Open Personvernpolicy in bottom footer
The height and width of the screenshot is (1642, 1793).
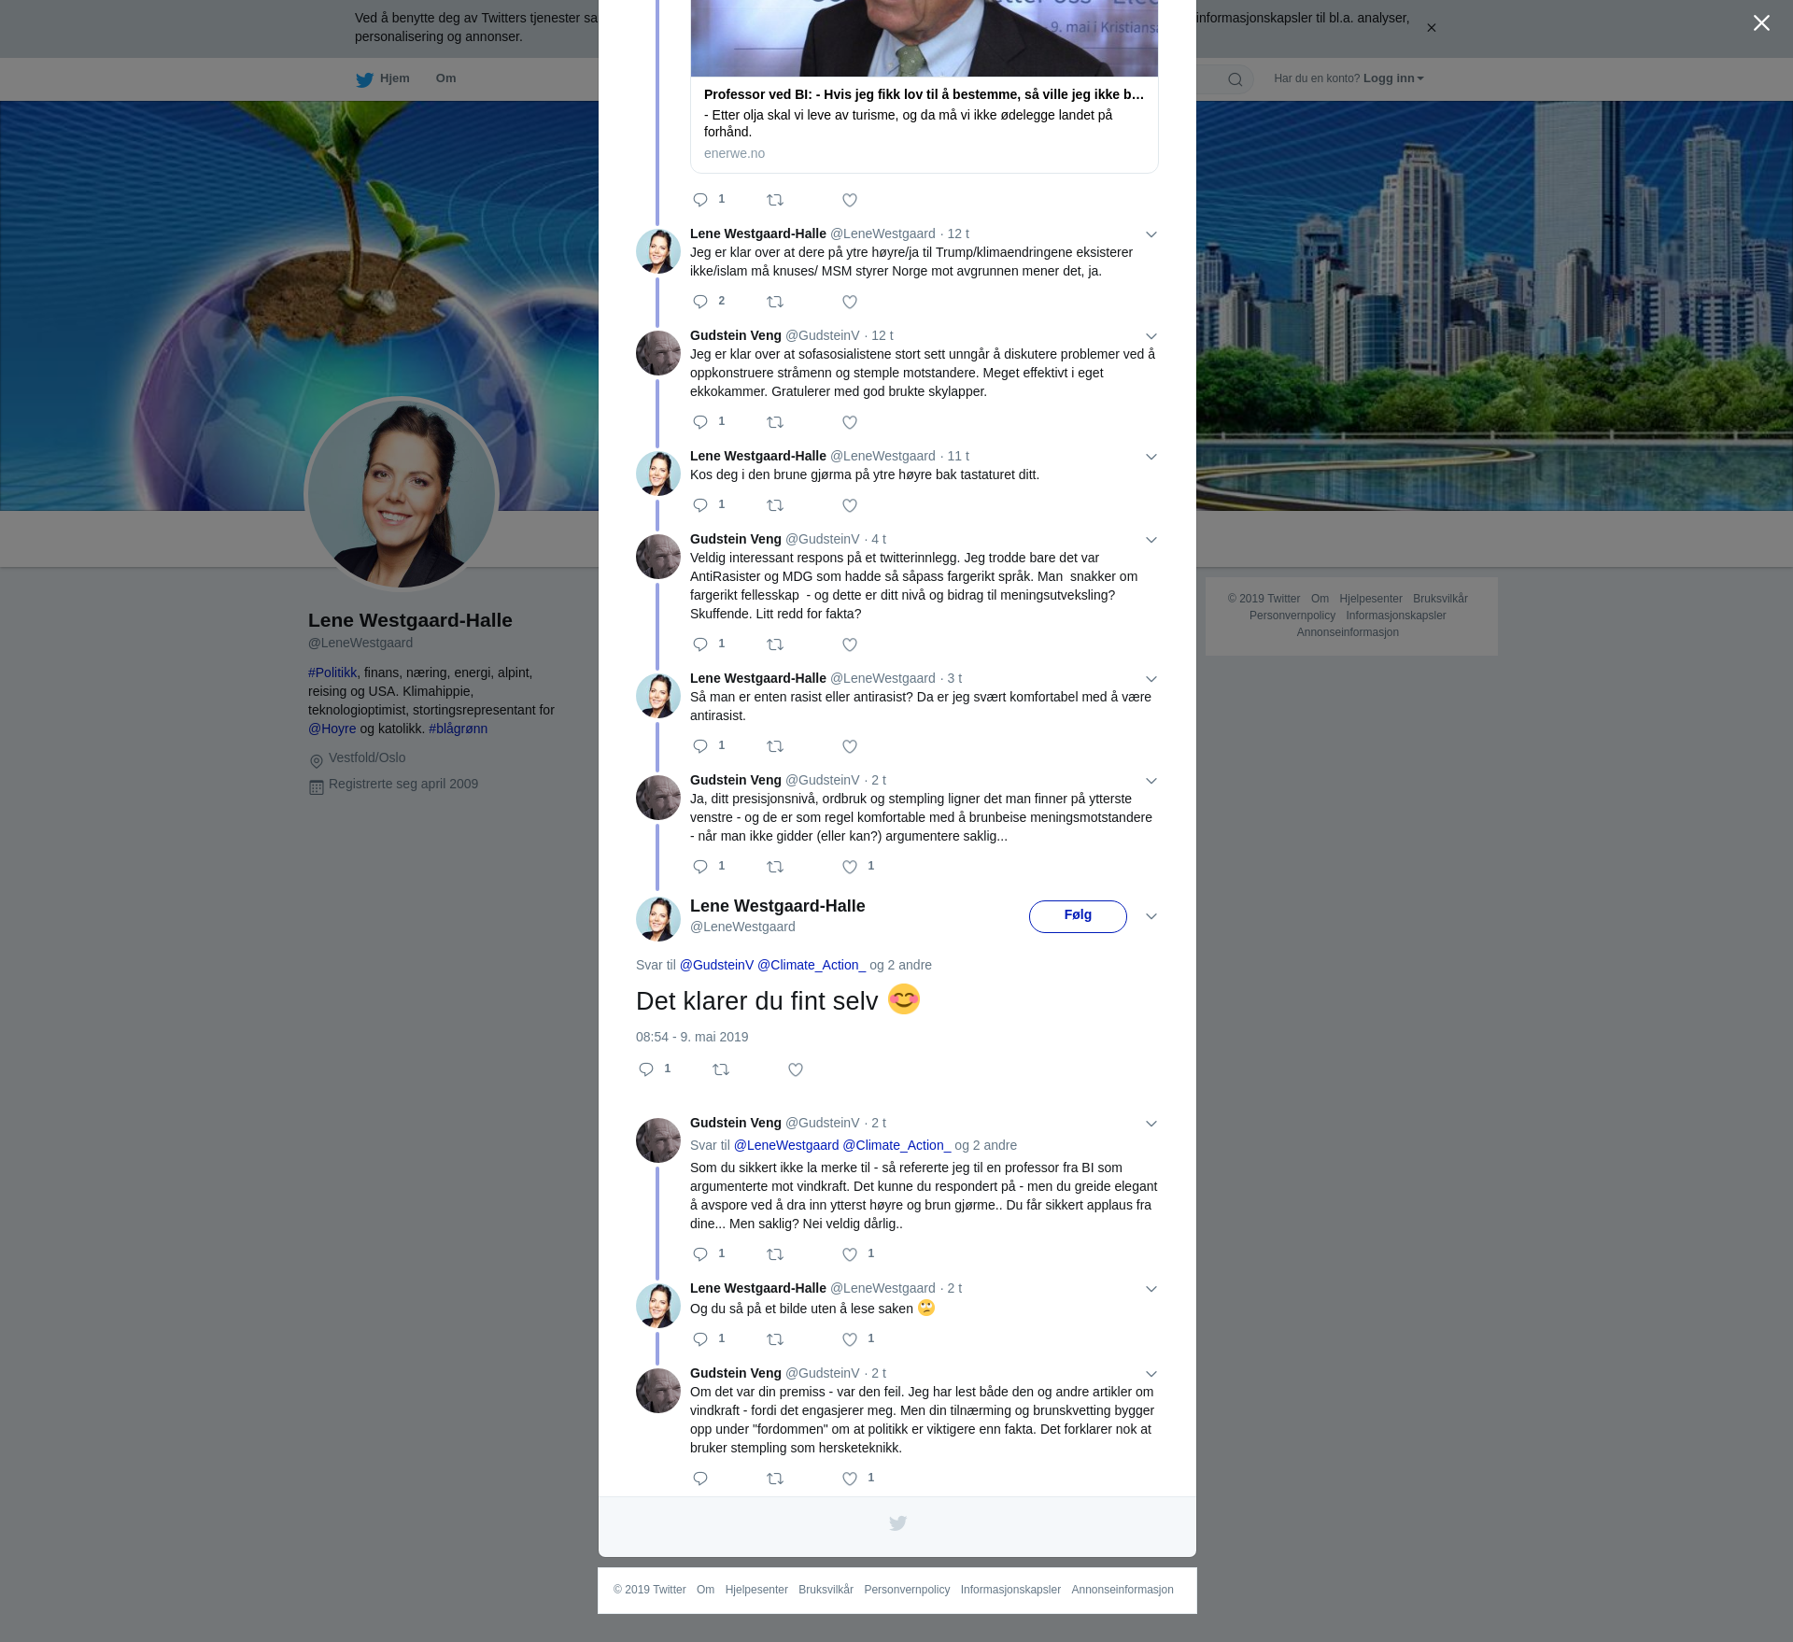(x=907, y=1590)
